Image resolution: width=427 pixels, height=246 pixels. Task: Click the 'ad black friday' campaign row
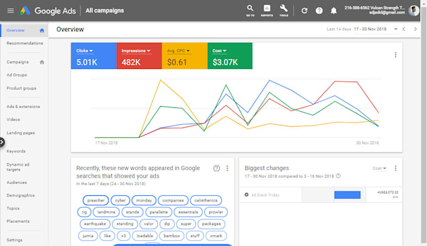click(320, 195)
